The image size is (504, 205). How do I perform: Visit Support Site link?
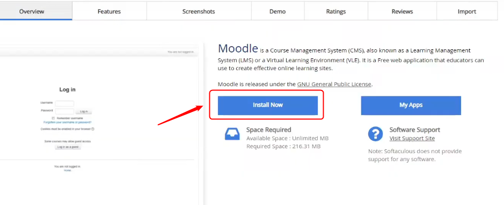point(412,139)
